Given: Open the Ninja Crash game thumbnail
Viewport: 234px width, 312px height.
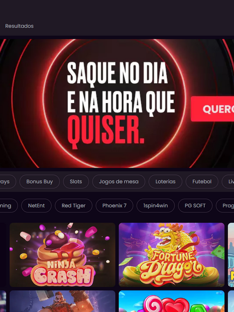Looking at the screenshot, I should (62, 255).
